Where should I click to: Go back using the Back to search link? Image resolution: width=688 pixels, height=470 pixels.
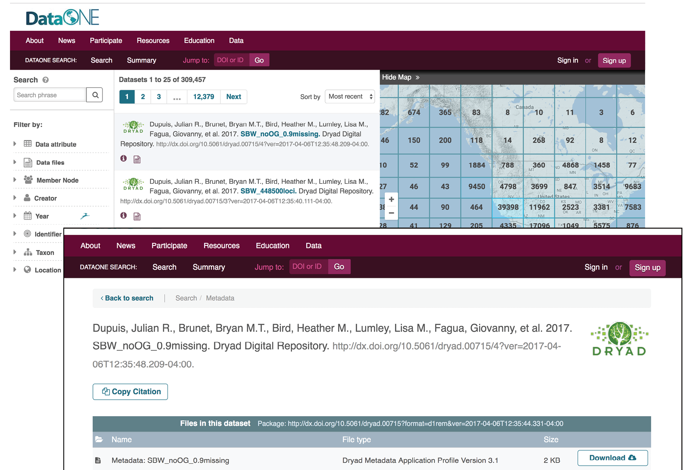[127, 298]
